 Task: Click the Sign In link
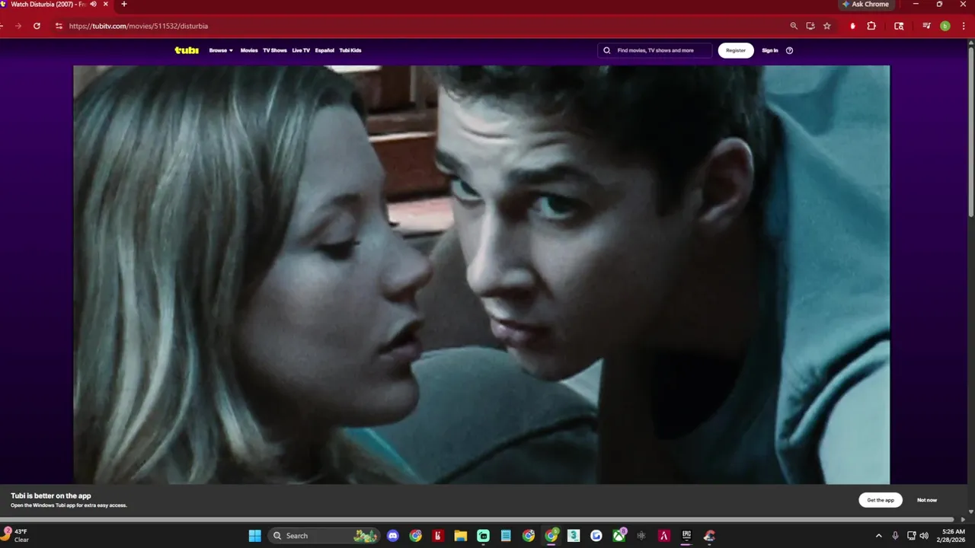click(x=770, y=50)
